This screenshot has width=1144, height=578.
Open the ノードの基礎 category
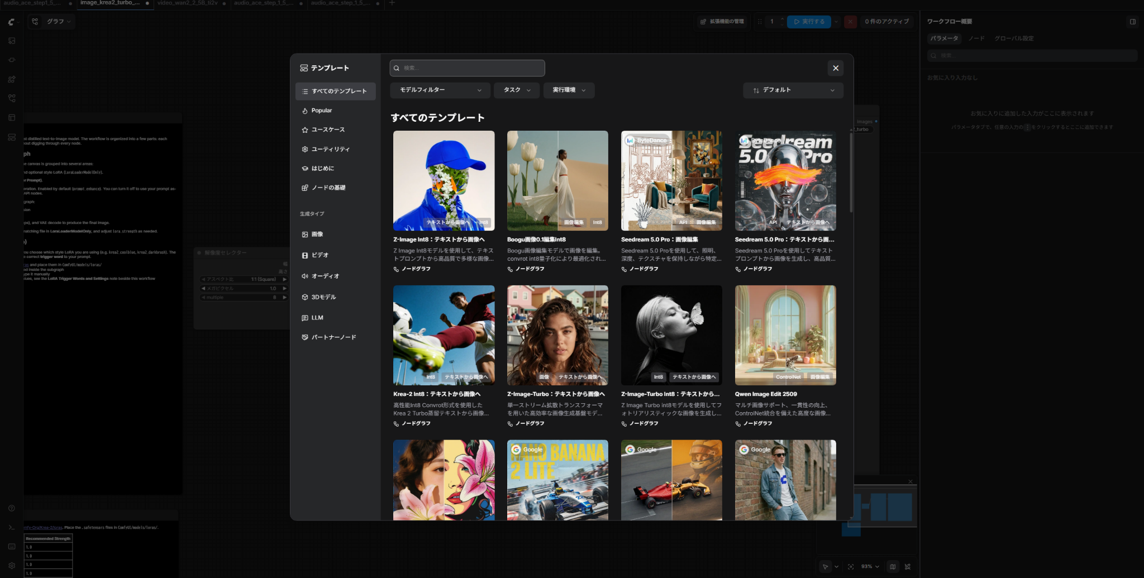[335, 188]
